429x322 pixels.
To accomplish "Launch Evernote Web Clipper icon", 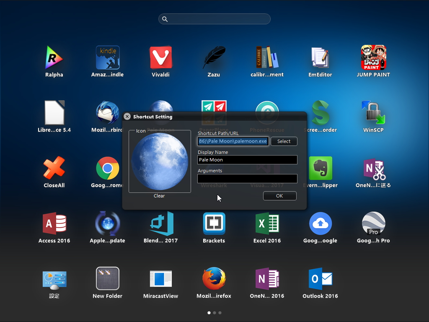I will point(320,168).
